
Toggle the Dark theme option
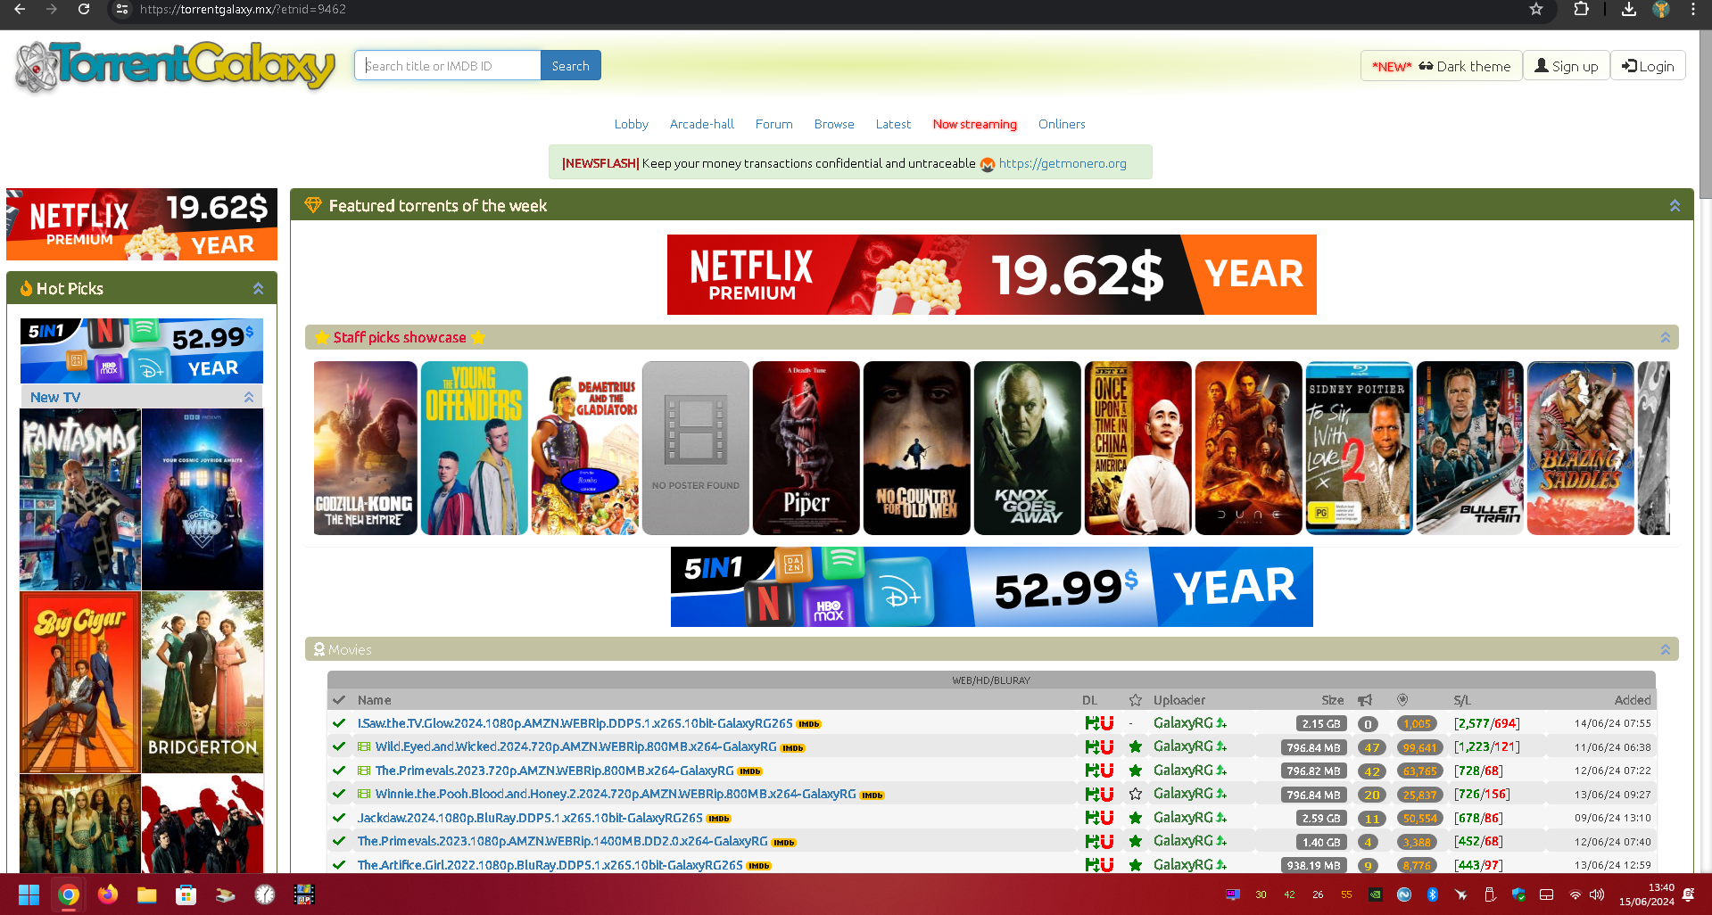1441,66
